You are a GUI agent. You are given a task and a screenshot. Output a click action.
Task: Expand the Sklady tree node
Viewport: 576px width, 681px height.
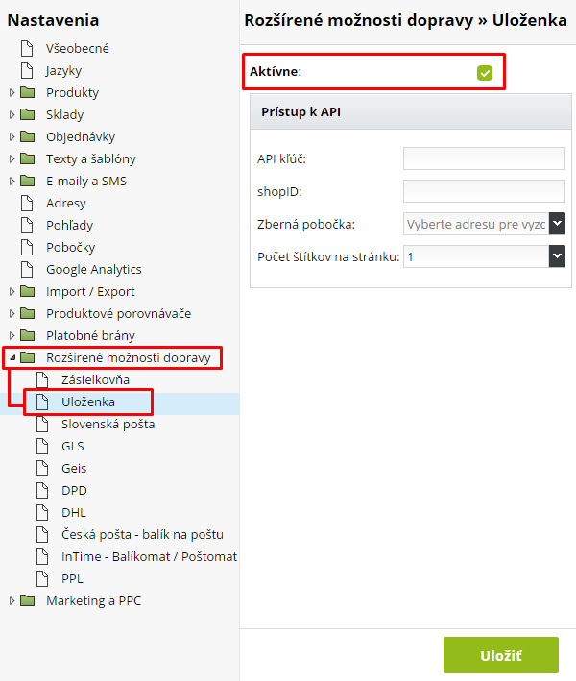pyautogui.click(x=12, y=114)
